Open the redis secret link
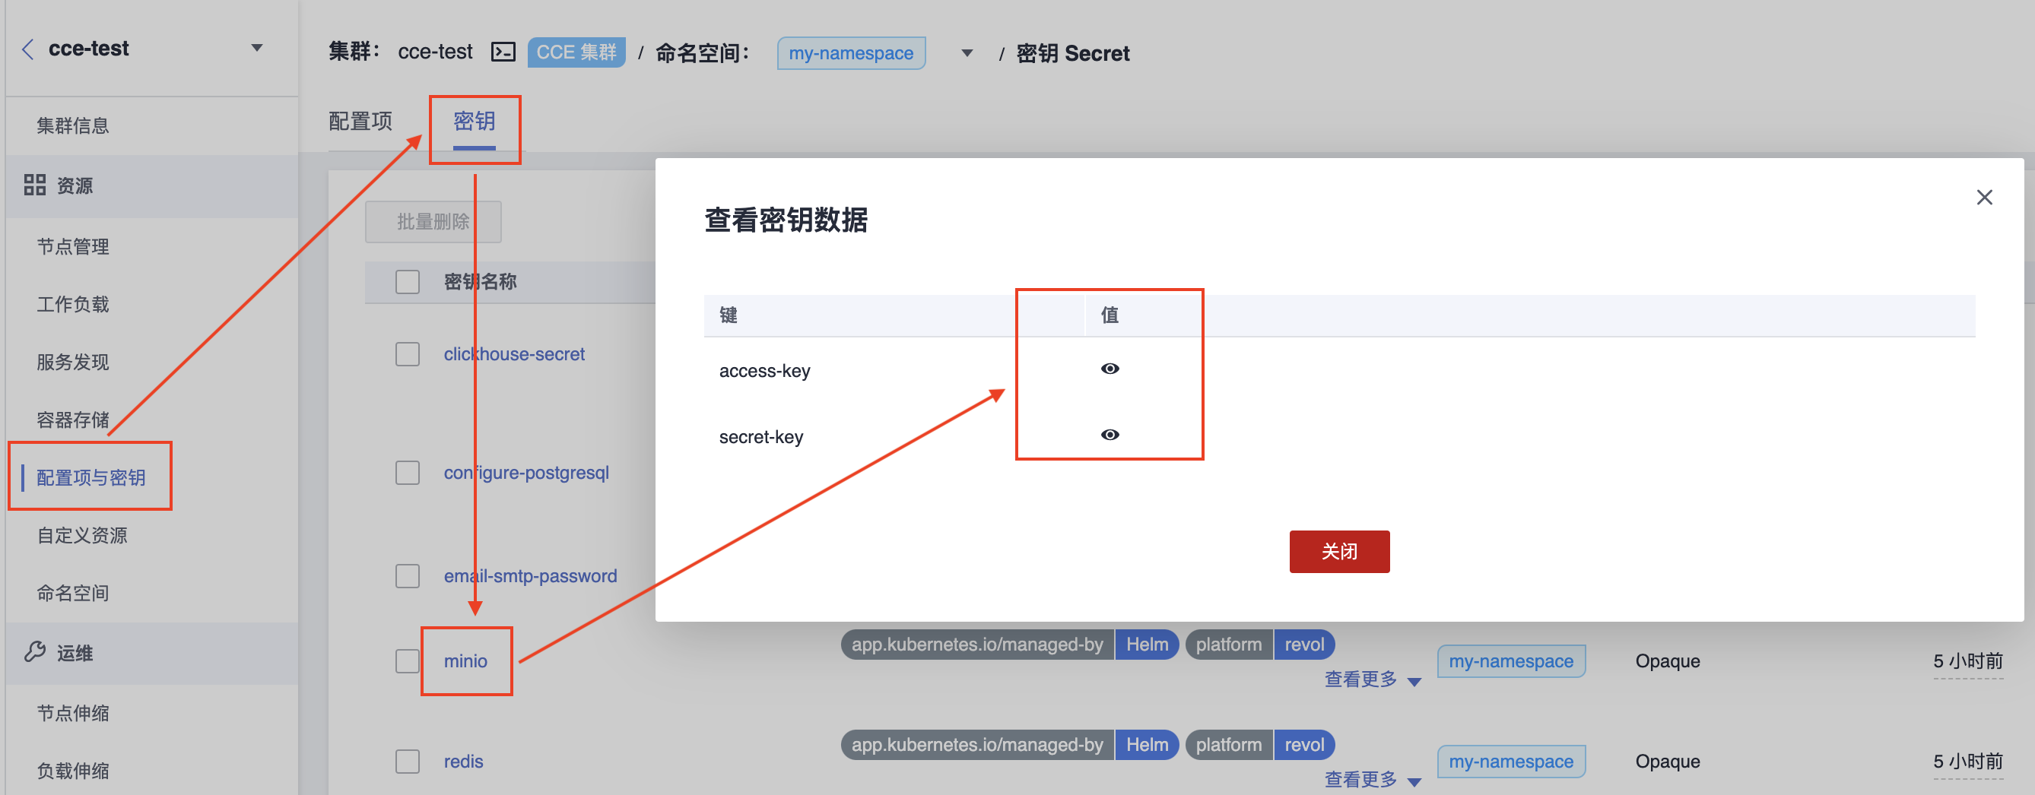2035x795 pixels. (x=463, y=761)
